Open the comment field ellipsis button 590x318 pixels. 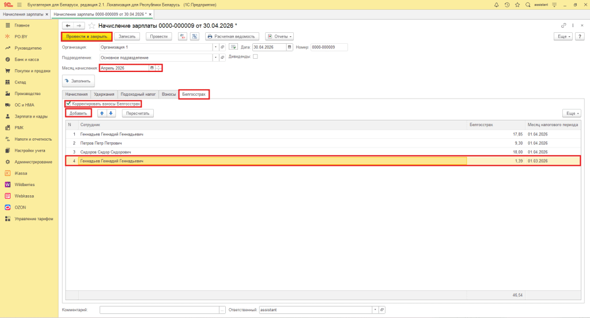(x=222, y=310)
